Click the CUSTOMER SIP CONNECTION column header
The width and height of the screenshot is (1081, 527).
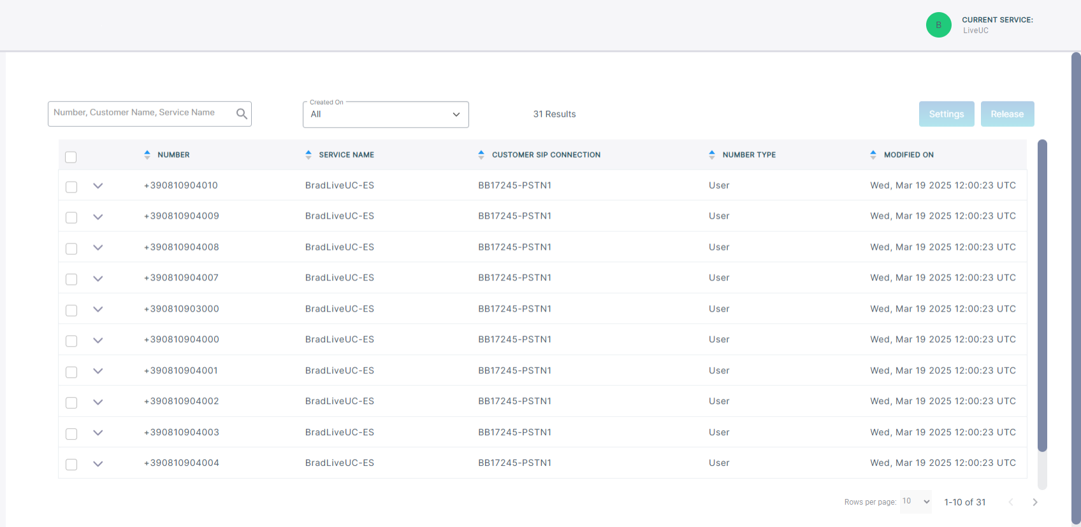(x=546, y=155)
